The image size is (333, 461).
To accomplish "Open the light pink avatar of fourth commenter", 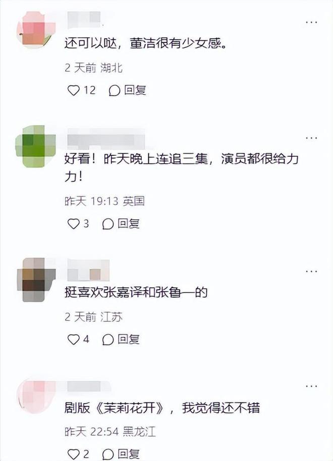I will (x=36, y=396).
